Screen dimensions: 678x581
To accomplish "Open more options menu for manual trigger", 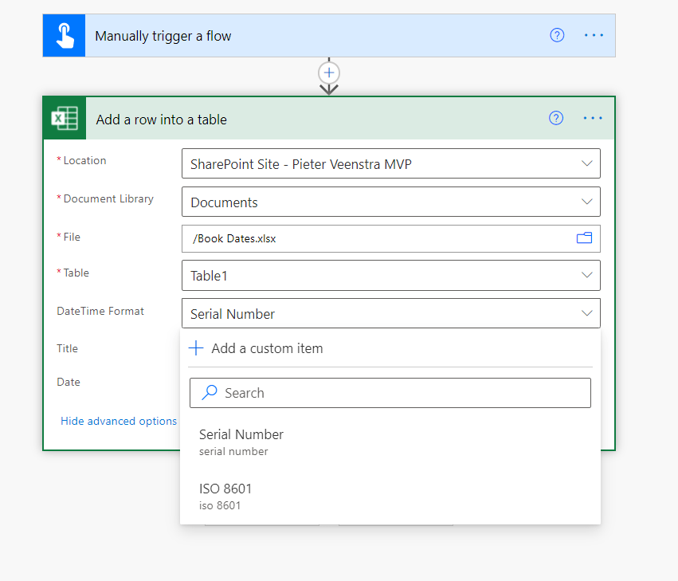I will coord(594,35).
